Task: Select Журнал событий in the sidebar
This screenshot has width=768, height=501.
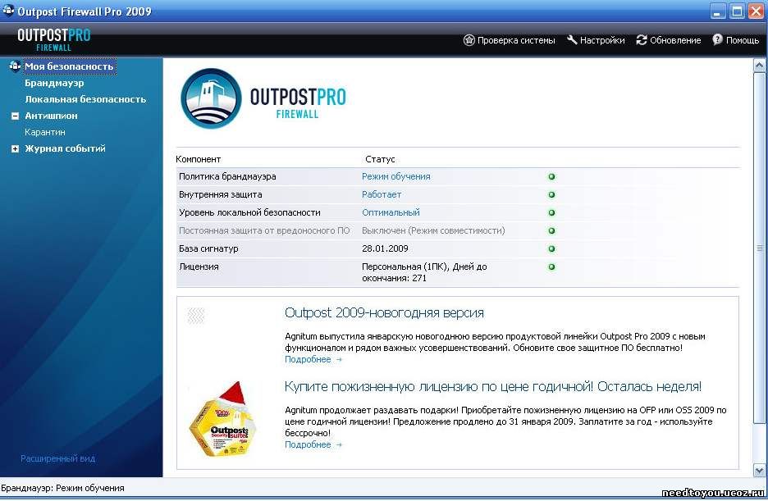Action: pyautogui.click(x=65, y=148)
